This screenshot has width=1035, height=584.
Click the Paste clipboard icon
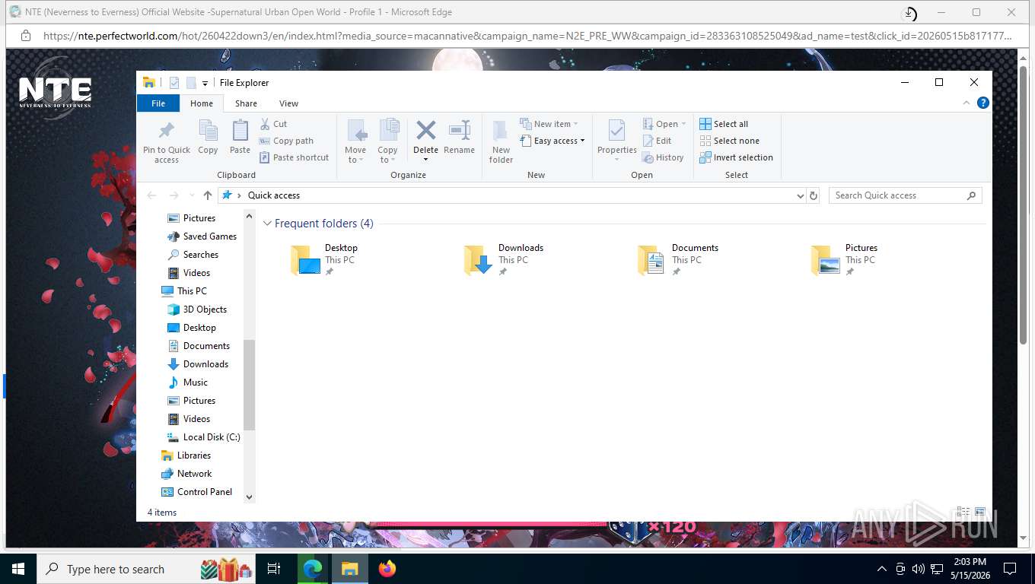pos(240,138)
